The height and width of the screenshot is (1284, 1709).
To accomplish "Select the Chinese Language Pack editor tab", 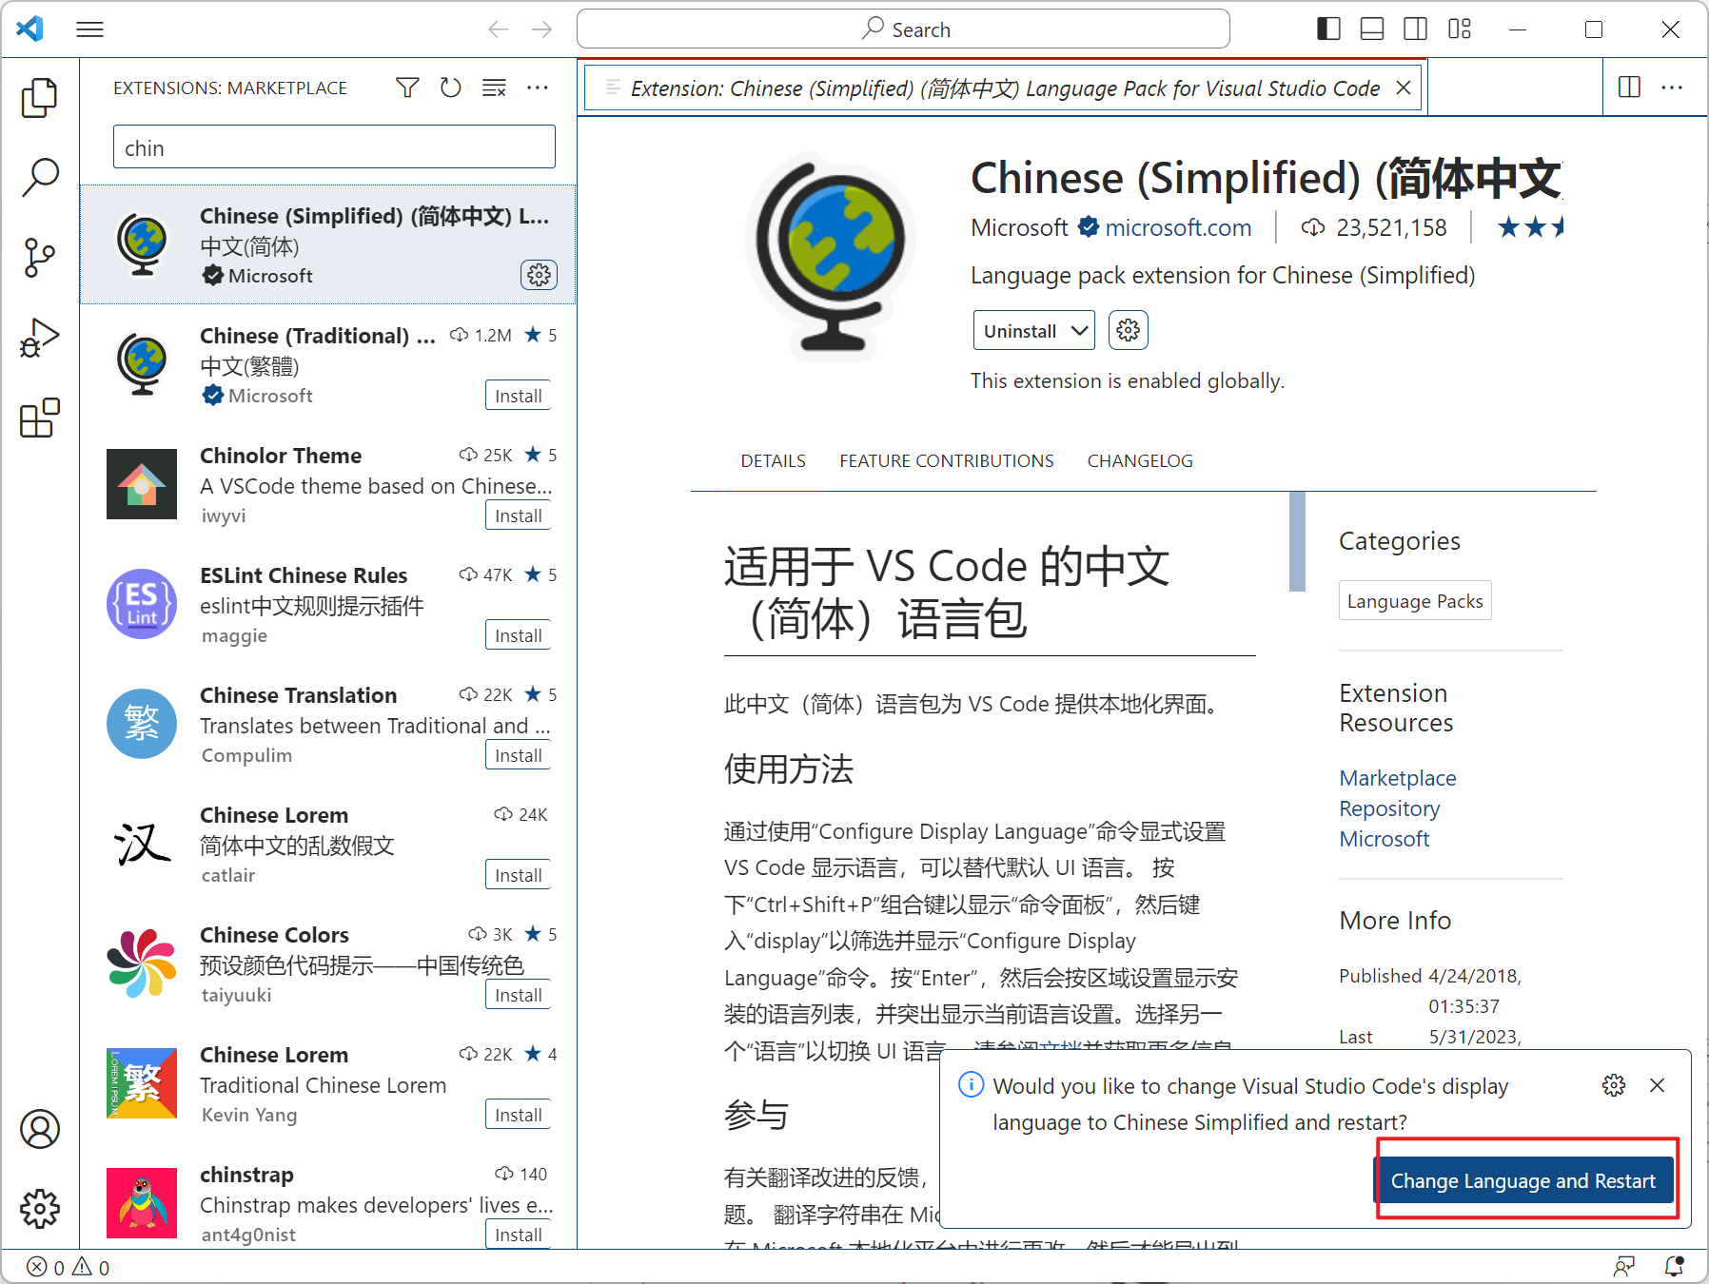I will [1003, 88].
